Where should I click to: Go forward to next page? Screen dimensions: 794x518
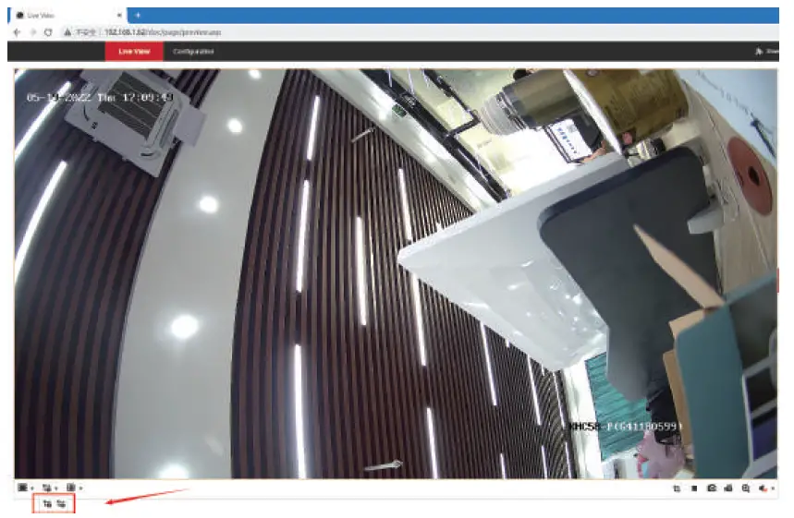[x=33, y=32]
